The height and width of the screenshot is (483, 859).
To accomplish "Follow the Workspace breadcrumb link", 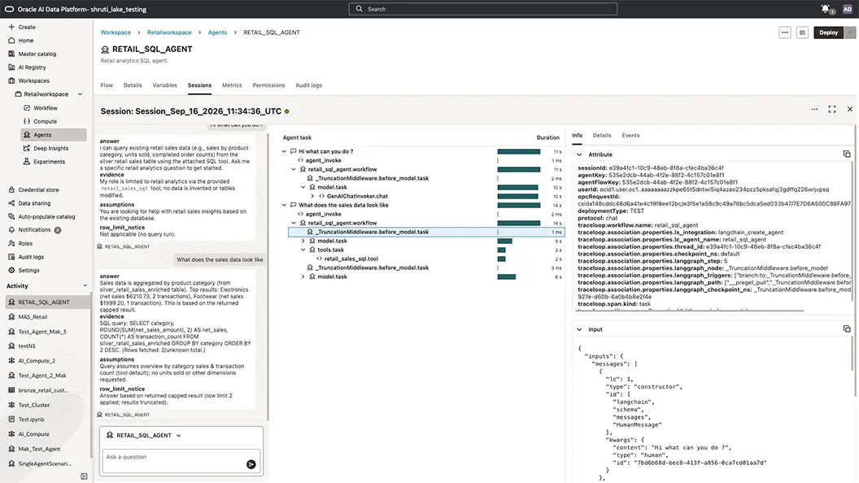I will pos(116,33).
